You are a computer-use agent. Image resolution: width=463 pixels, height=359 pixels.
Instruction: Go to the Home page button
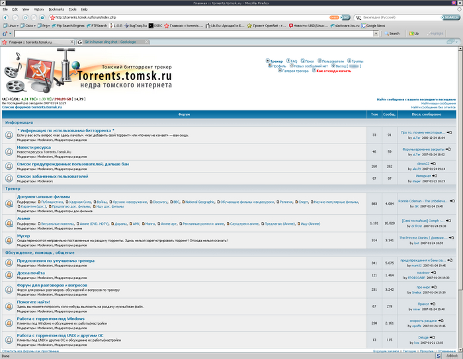coord(42,17)
